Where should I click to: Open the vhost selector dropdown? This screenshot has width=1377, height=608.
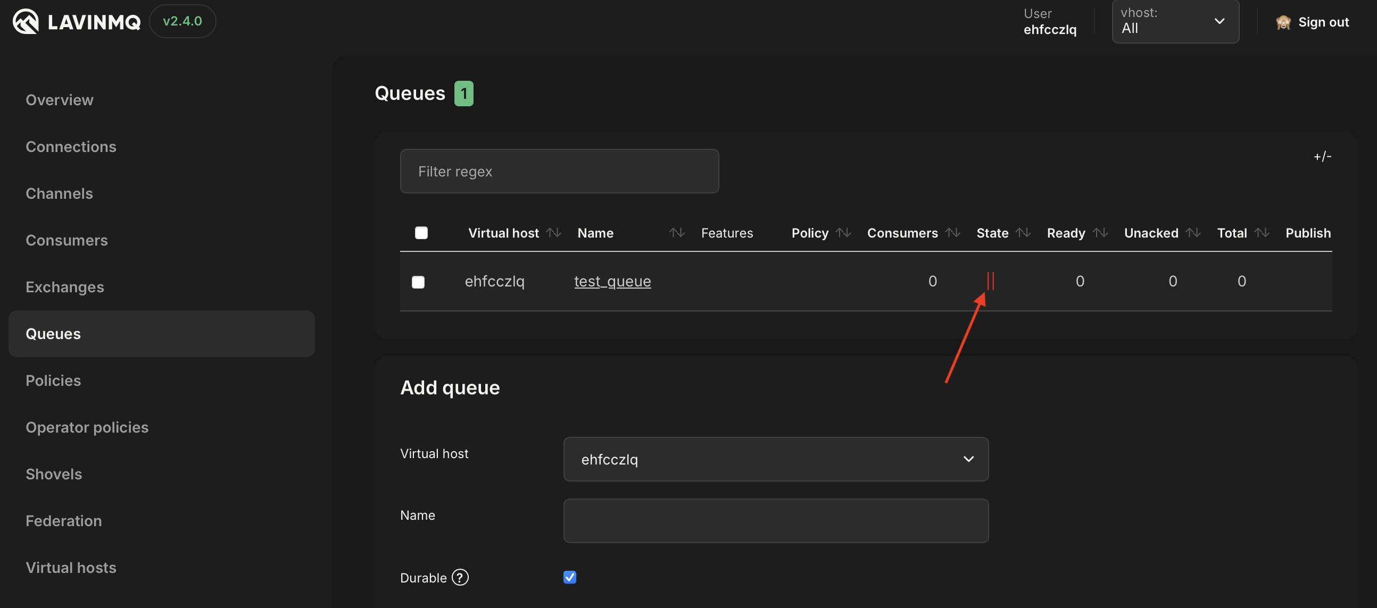point(1175,21)
